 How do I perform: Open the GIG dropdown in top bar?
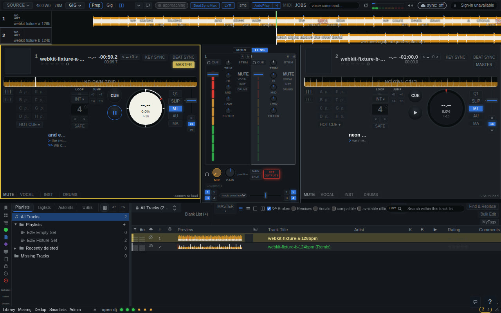coord(75,5)
